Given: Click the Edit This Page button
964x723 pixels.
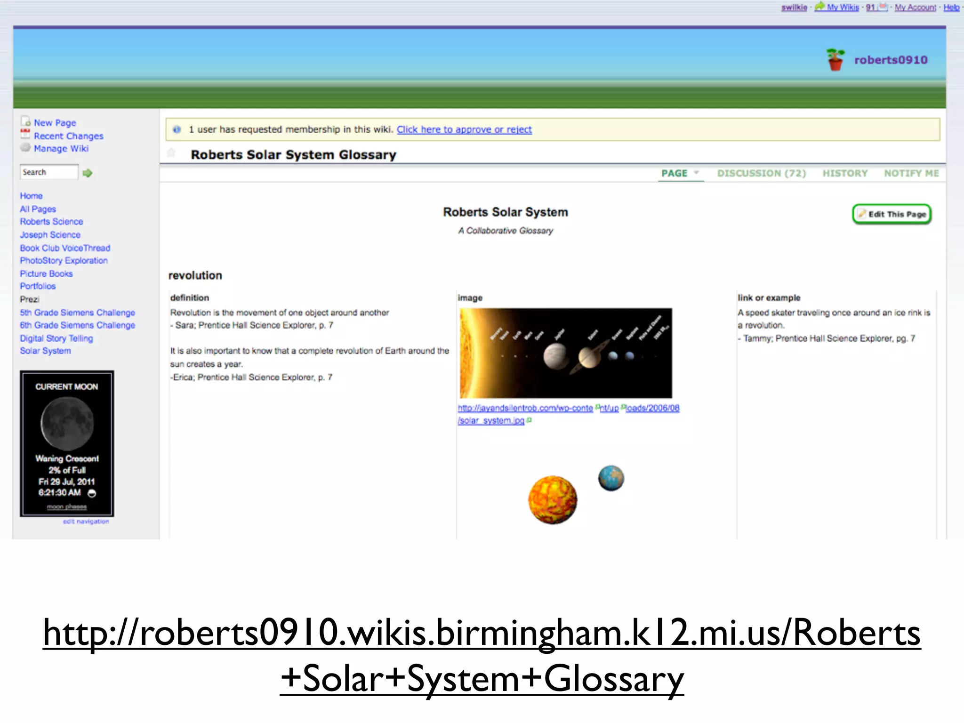Looking at the screenshot, I should point(892,214).
